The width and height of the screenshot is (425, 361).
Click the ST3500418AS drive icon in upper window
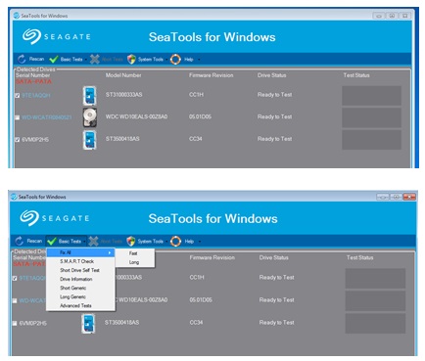coord(89,140)
